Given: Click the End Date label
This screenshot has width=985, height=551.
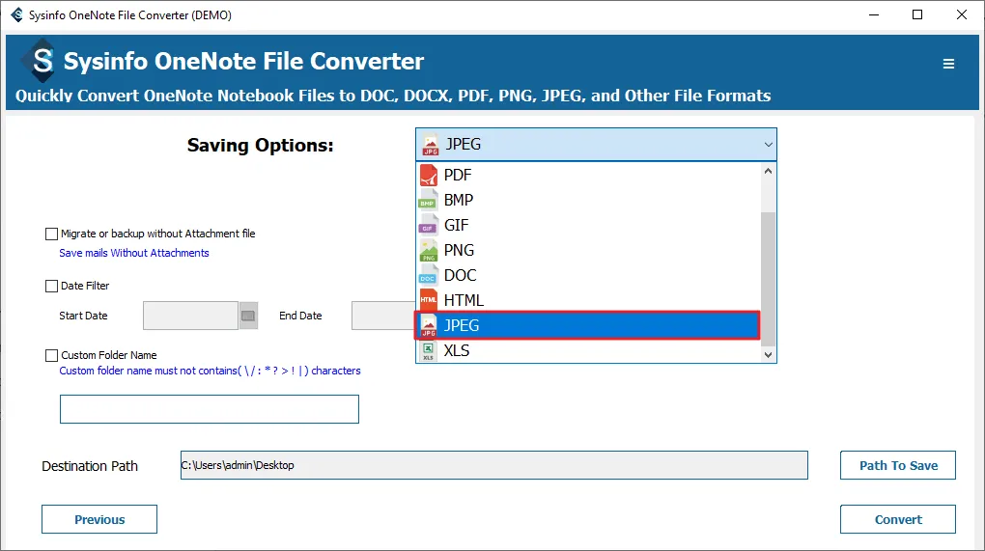Looking at the screenshot, I should coord(300,316).
